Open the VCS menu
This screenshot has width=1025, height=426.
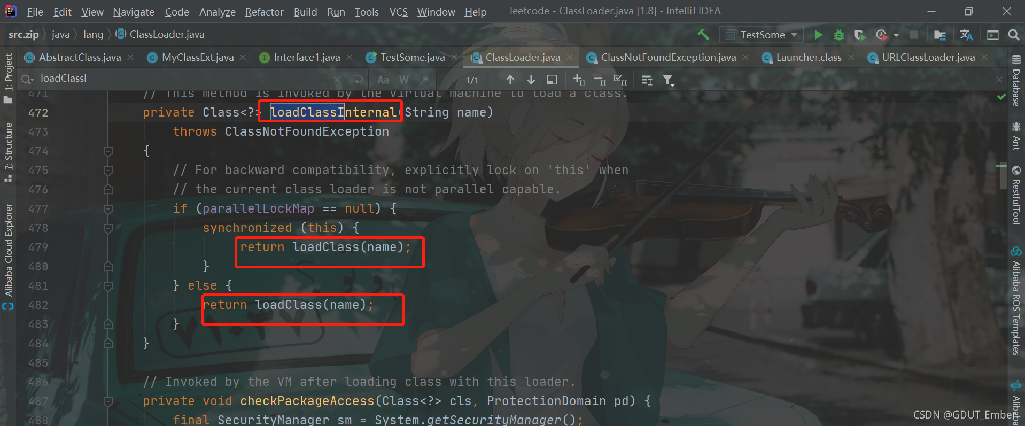pos(398,12)
